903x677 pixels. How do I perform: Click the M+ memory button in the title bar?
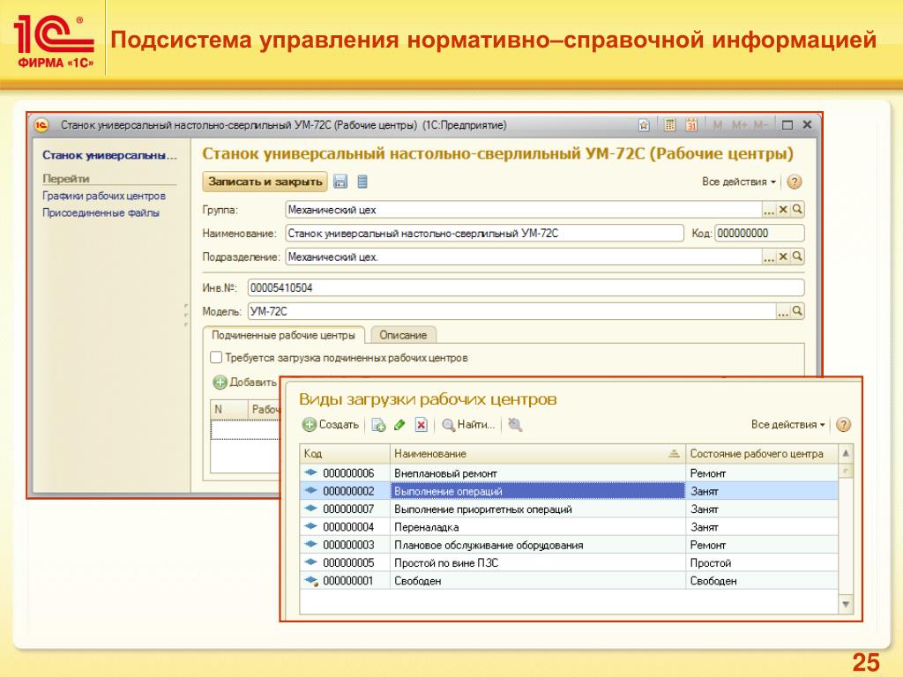click(739, 125)
